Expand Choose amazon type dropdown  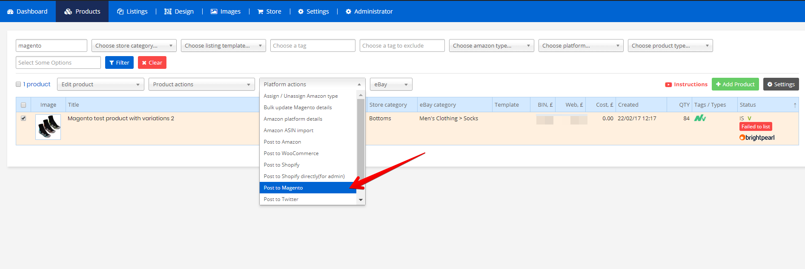coord(492,45)
